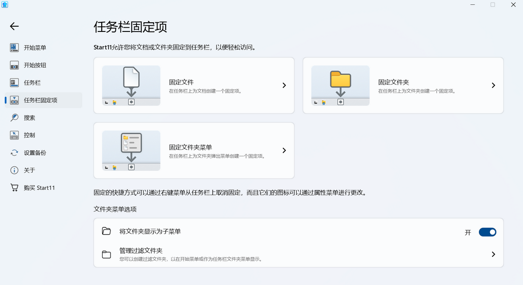The width and height of the screenshot is (523, 285).
Task: Open 设置备份 via its sync icon
Action: pos(15,152)
